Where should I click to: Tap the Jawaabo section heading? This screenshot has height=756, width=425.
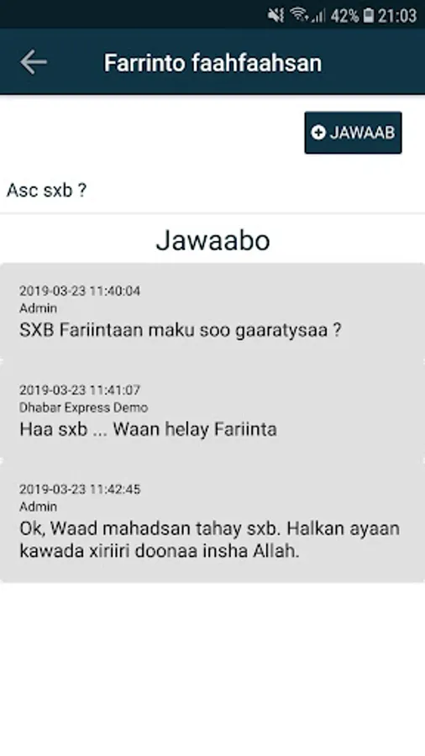pos(212,240)
